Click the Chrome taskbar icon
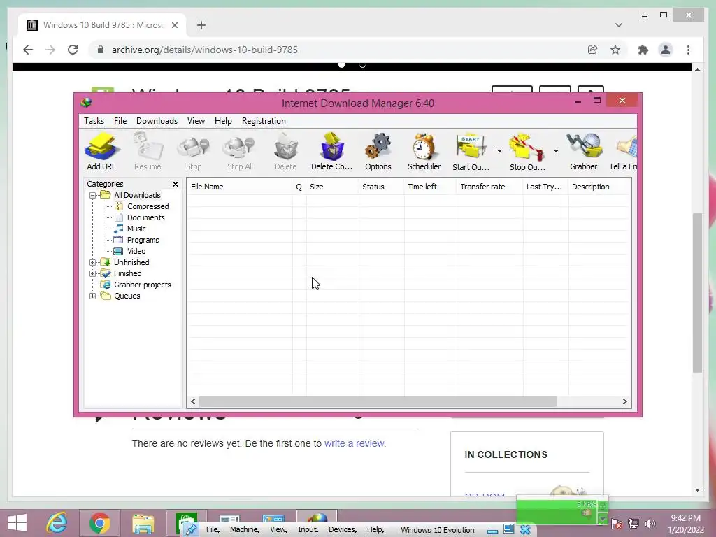 coord(100,523)
